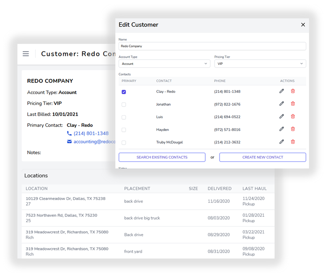Click phone number (972) 571-8016
This screenshot has width=330, height=280.
click(x=227, y=129)
